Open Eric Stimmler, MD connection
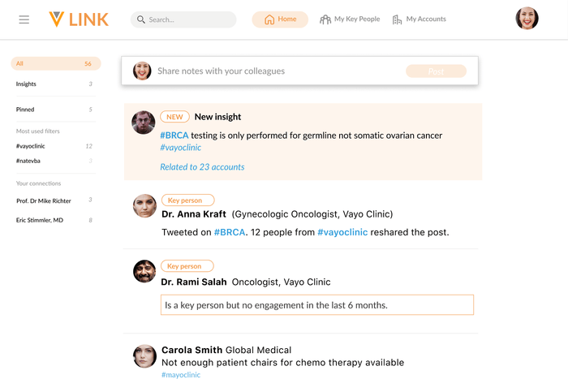The image size is (568, 379). (40, 220)
